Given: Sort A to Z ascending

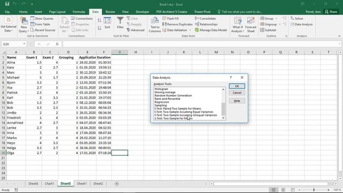Looking at the screenshot, I should coord(100,20).
